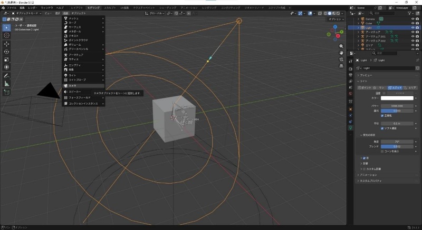Click the toggle camera view icon
The image size is (422, 230).
click(x=341, y=59)
